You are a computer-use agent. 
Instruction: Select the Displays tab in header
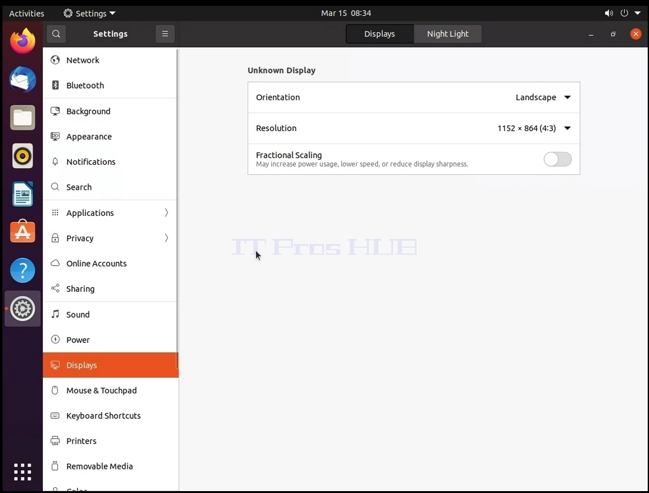click(x=380, y=34)
